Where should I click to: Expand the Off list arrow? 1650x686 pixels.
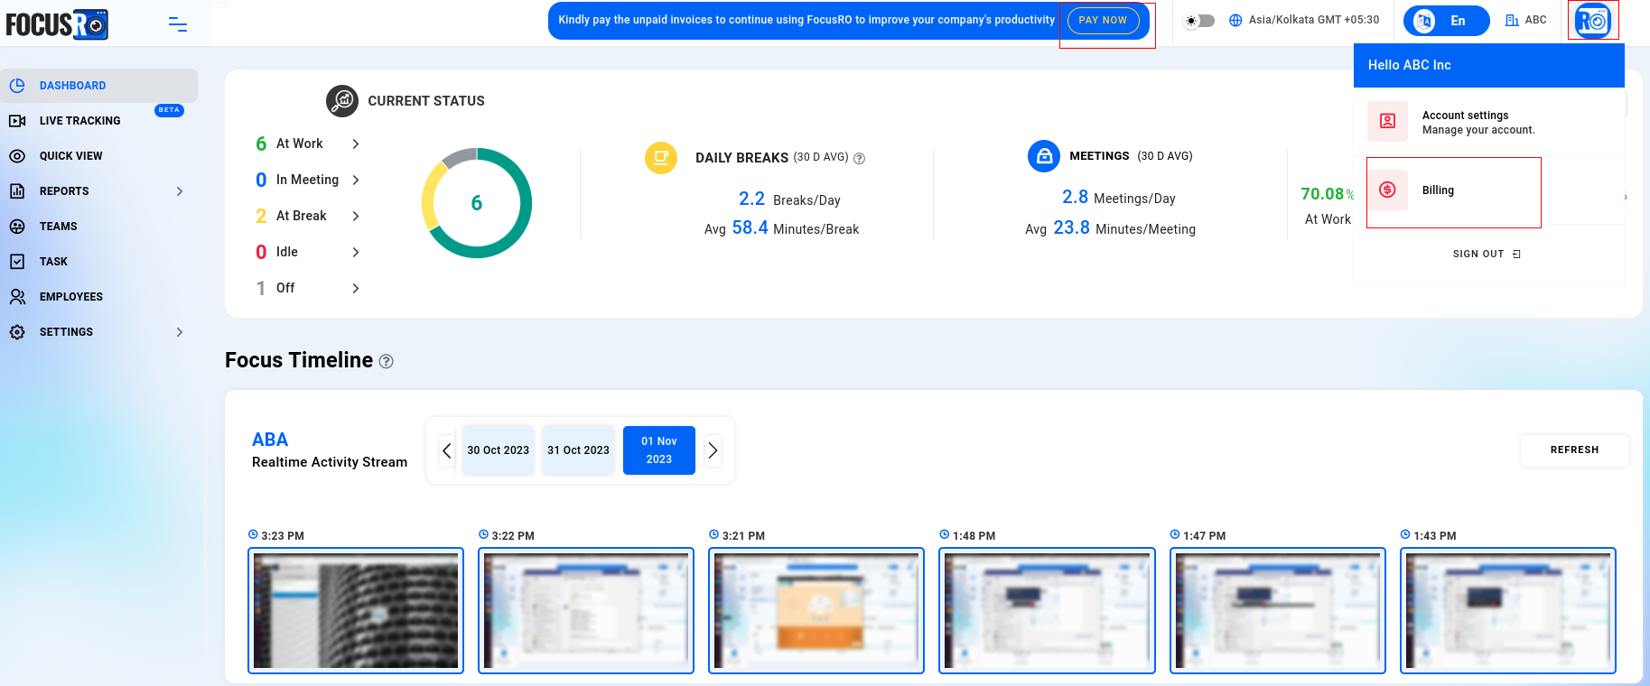pos(356,289)
